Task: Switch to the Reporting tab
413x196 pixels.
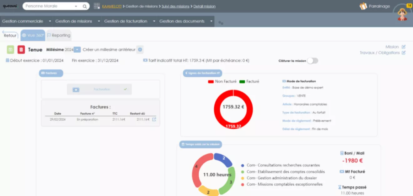Action: point(59,35)
